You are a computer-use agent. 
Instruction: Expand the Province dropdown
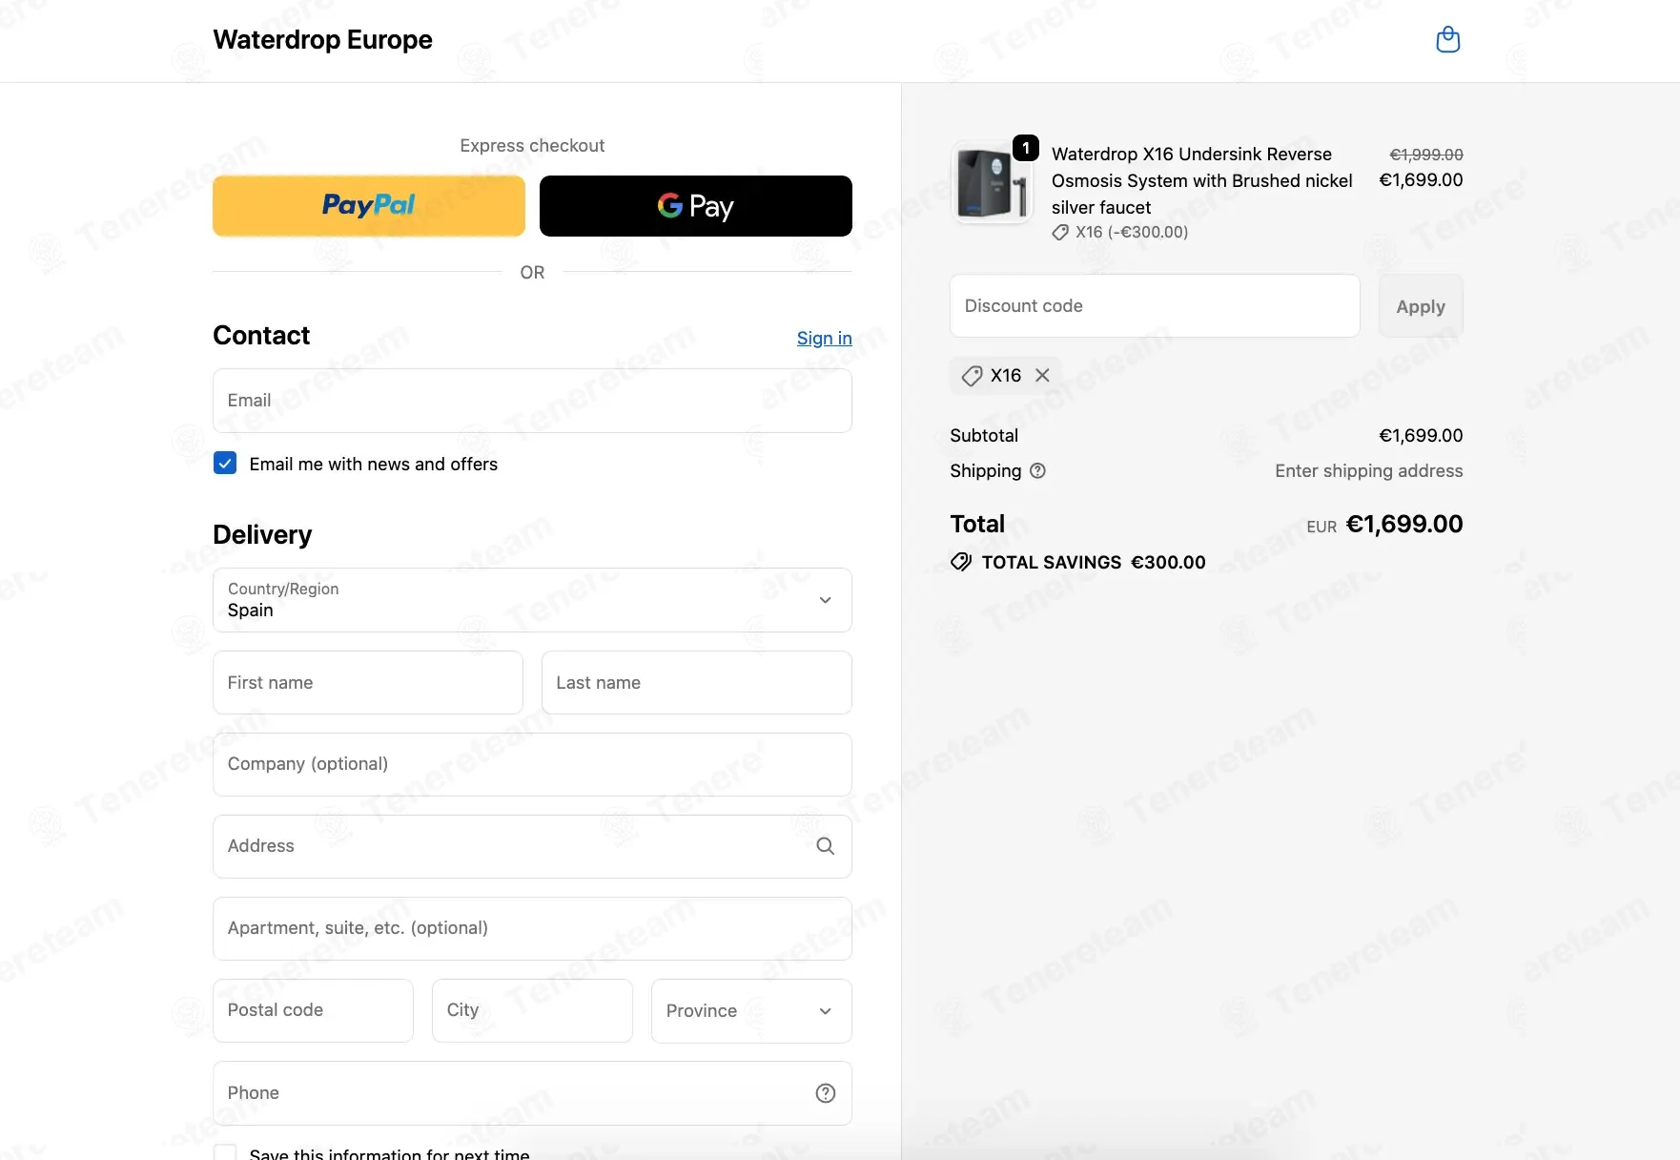click(x=750, y=1011)
